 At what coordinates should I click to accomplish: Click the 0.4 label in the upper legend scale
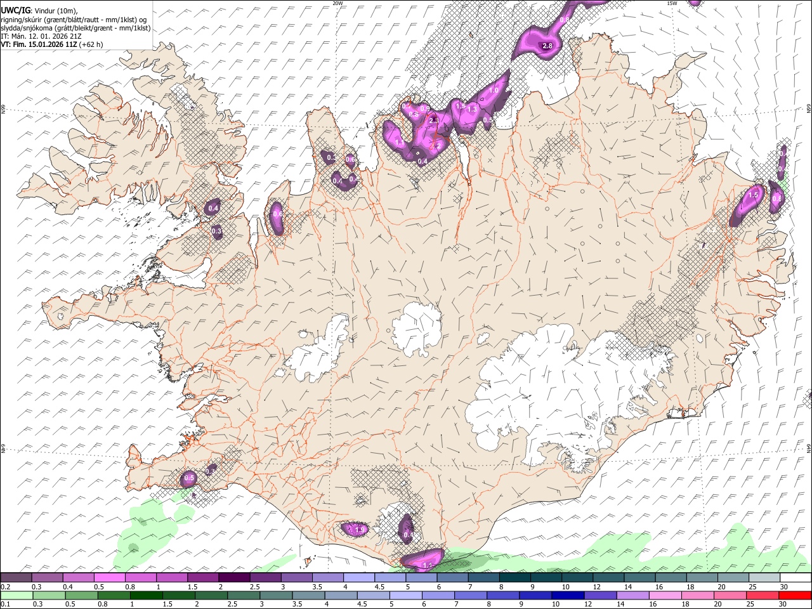coord(67,587)
